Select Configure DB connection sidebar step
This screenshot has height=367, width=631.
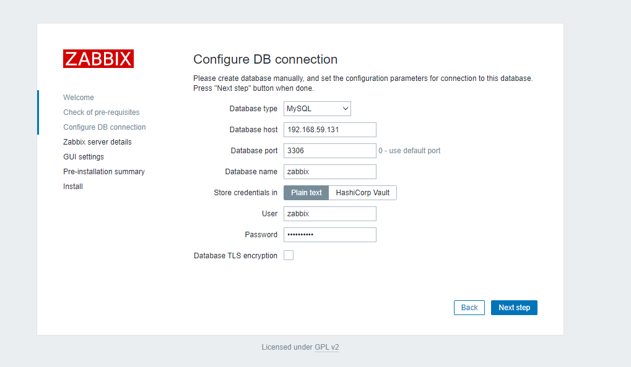click(105, 127)
